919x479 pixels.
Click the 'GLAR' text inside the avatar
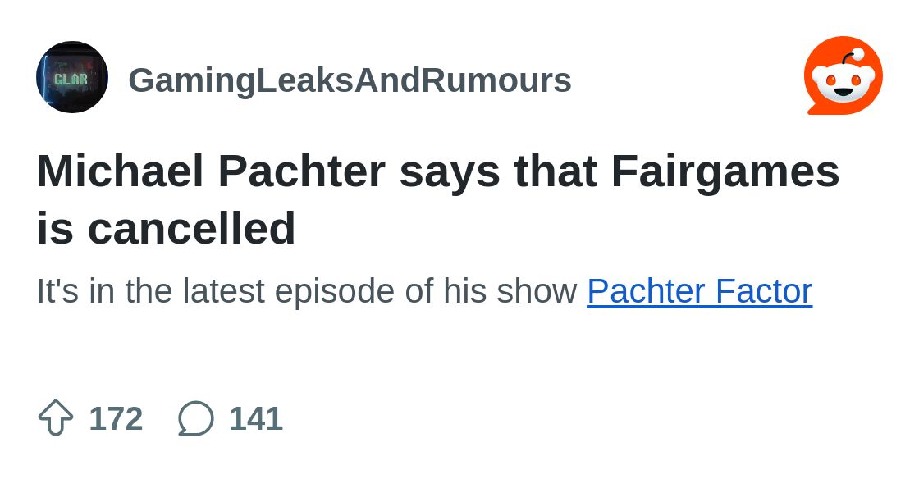click(x=71, y=80)
